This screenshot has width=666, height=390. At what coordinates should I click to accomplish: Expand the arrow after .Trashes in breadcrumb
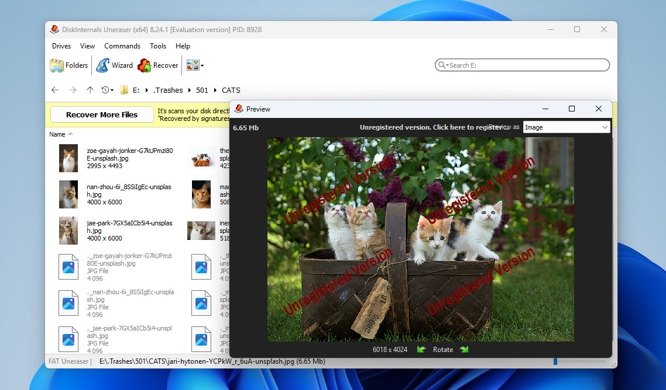[x=189, y=90]
